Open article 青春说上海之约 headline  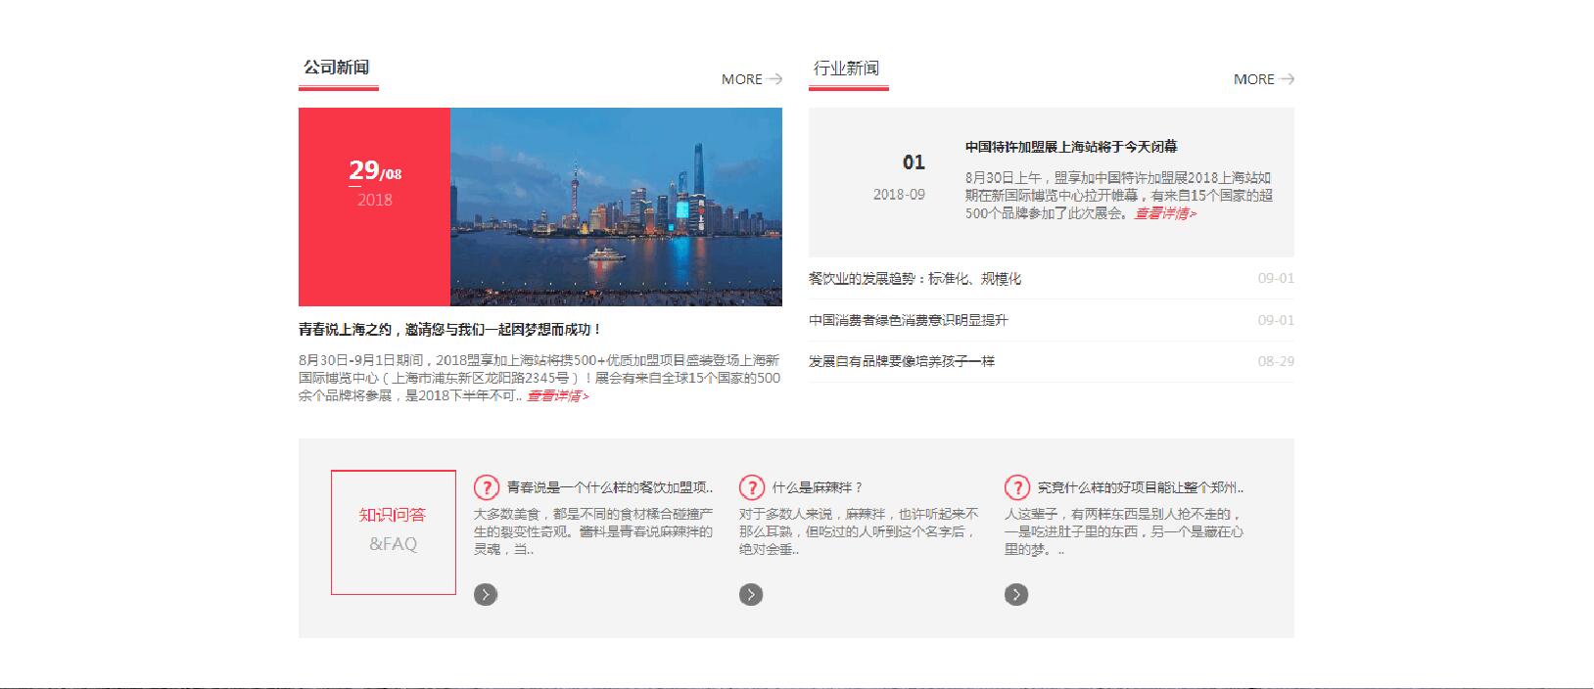tap(450, 330)
